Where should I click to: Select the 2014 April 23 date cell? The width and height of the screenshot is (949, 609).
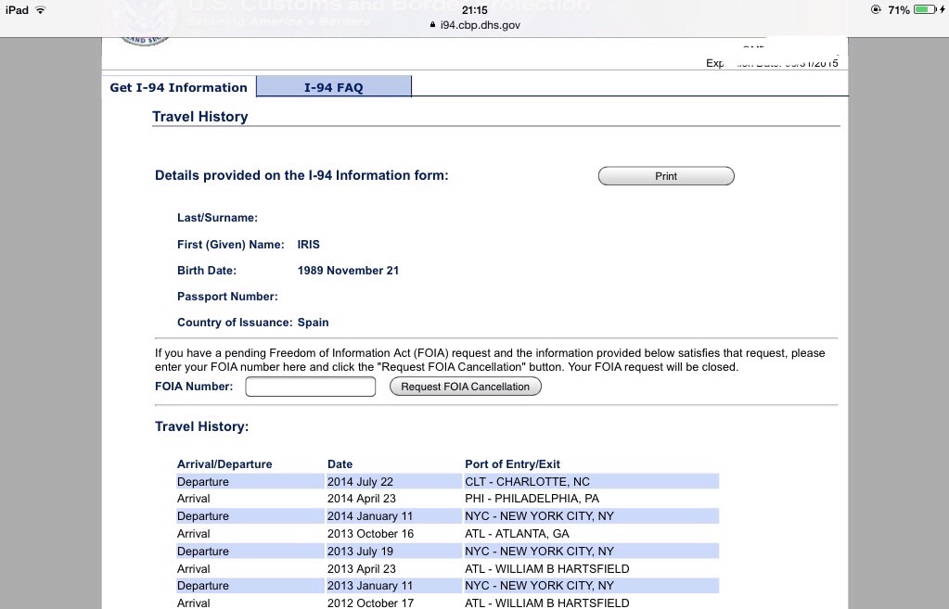(361, 499)
